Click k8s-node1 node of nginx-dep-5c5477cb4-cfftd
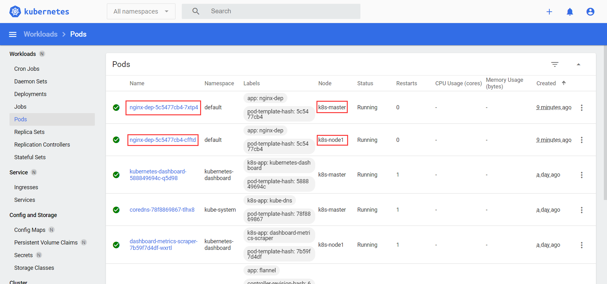 click(331, 140)
